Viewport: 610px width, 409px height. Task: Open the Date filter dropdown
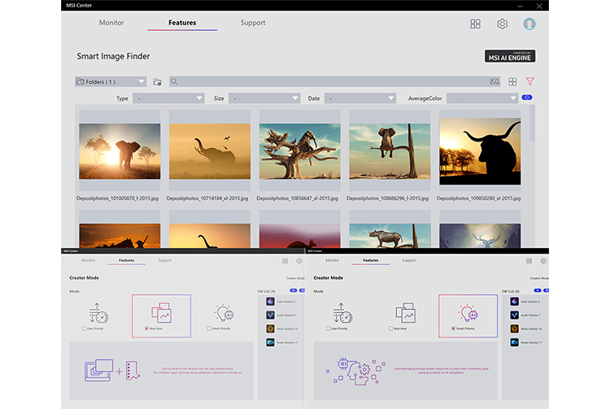pos(360,98)
